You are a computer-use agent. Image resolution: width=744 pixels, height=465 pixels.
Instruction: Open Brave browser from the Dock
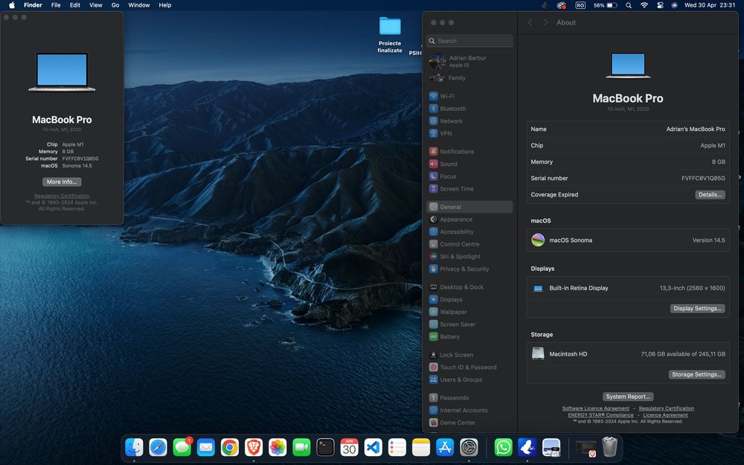254,447
